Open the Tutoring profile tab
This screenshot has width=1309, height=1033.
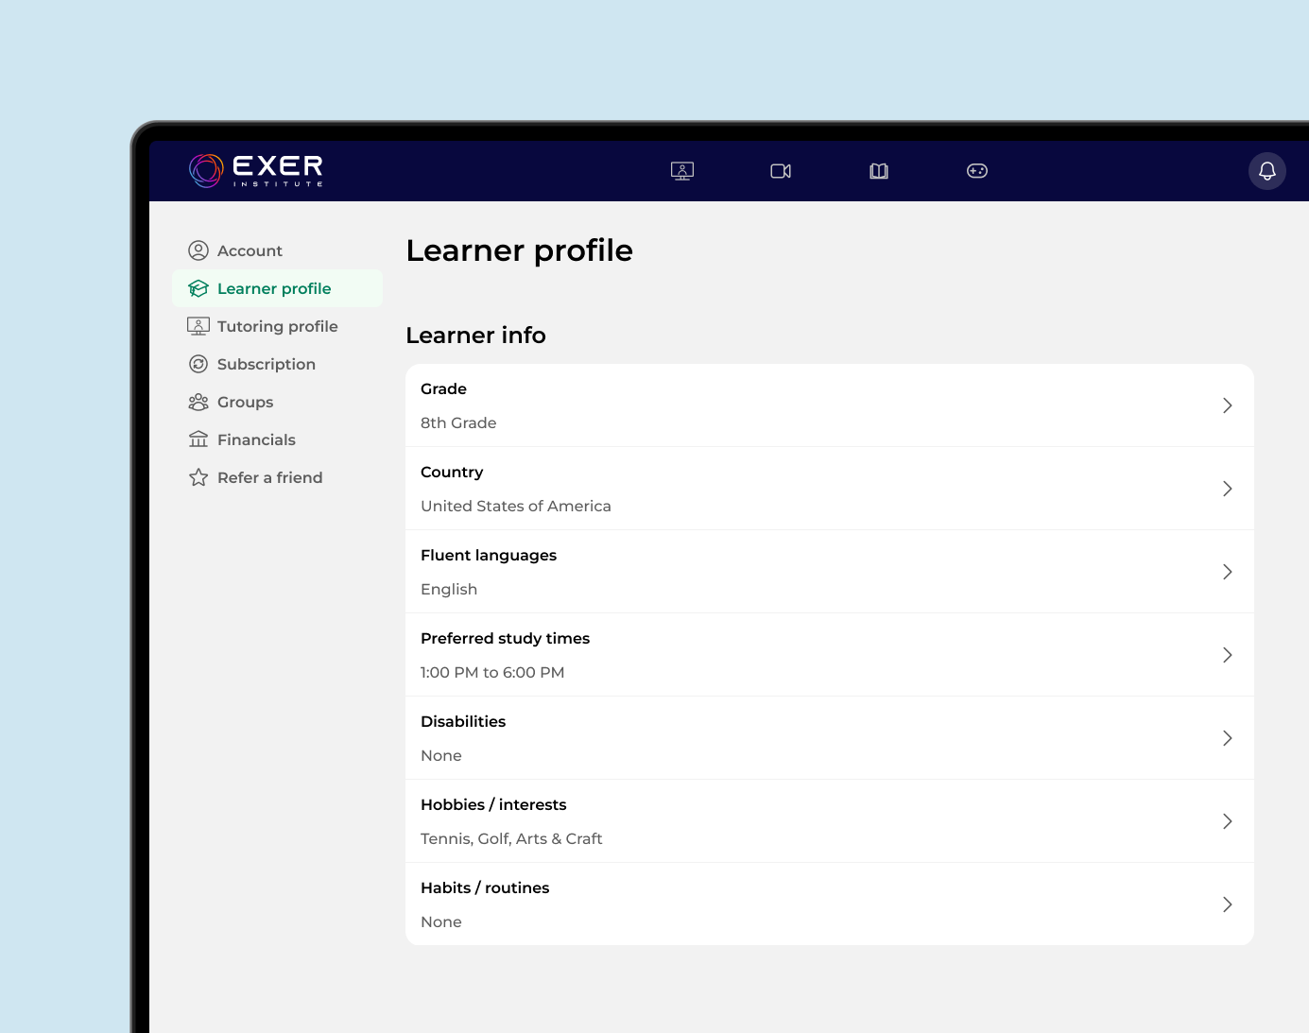click(x=277, y=326)
